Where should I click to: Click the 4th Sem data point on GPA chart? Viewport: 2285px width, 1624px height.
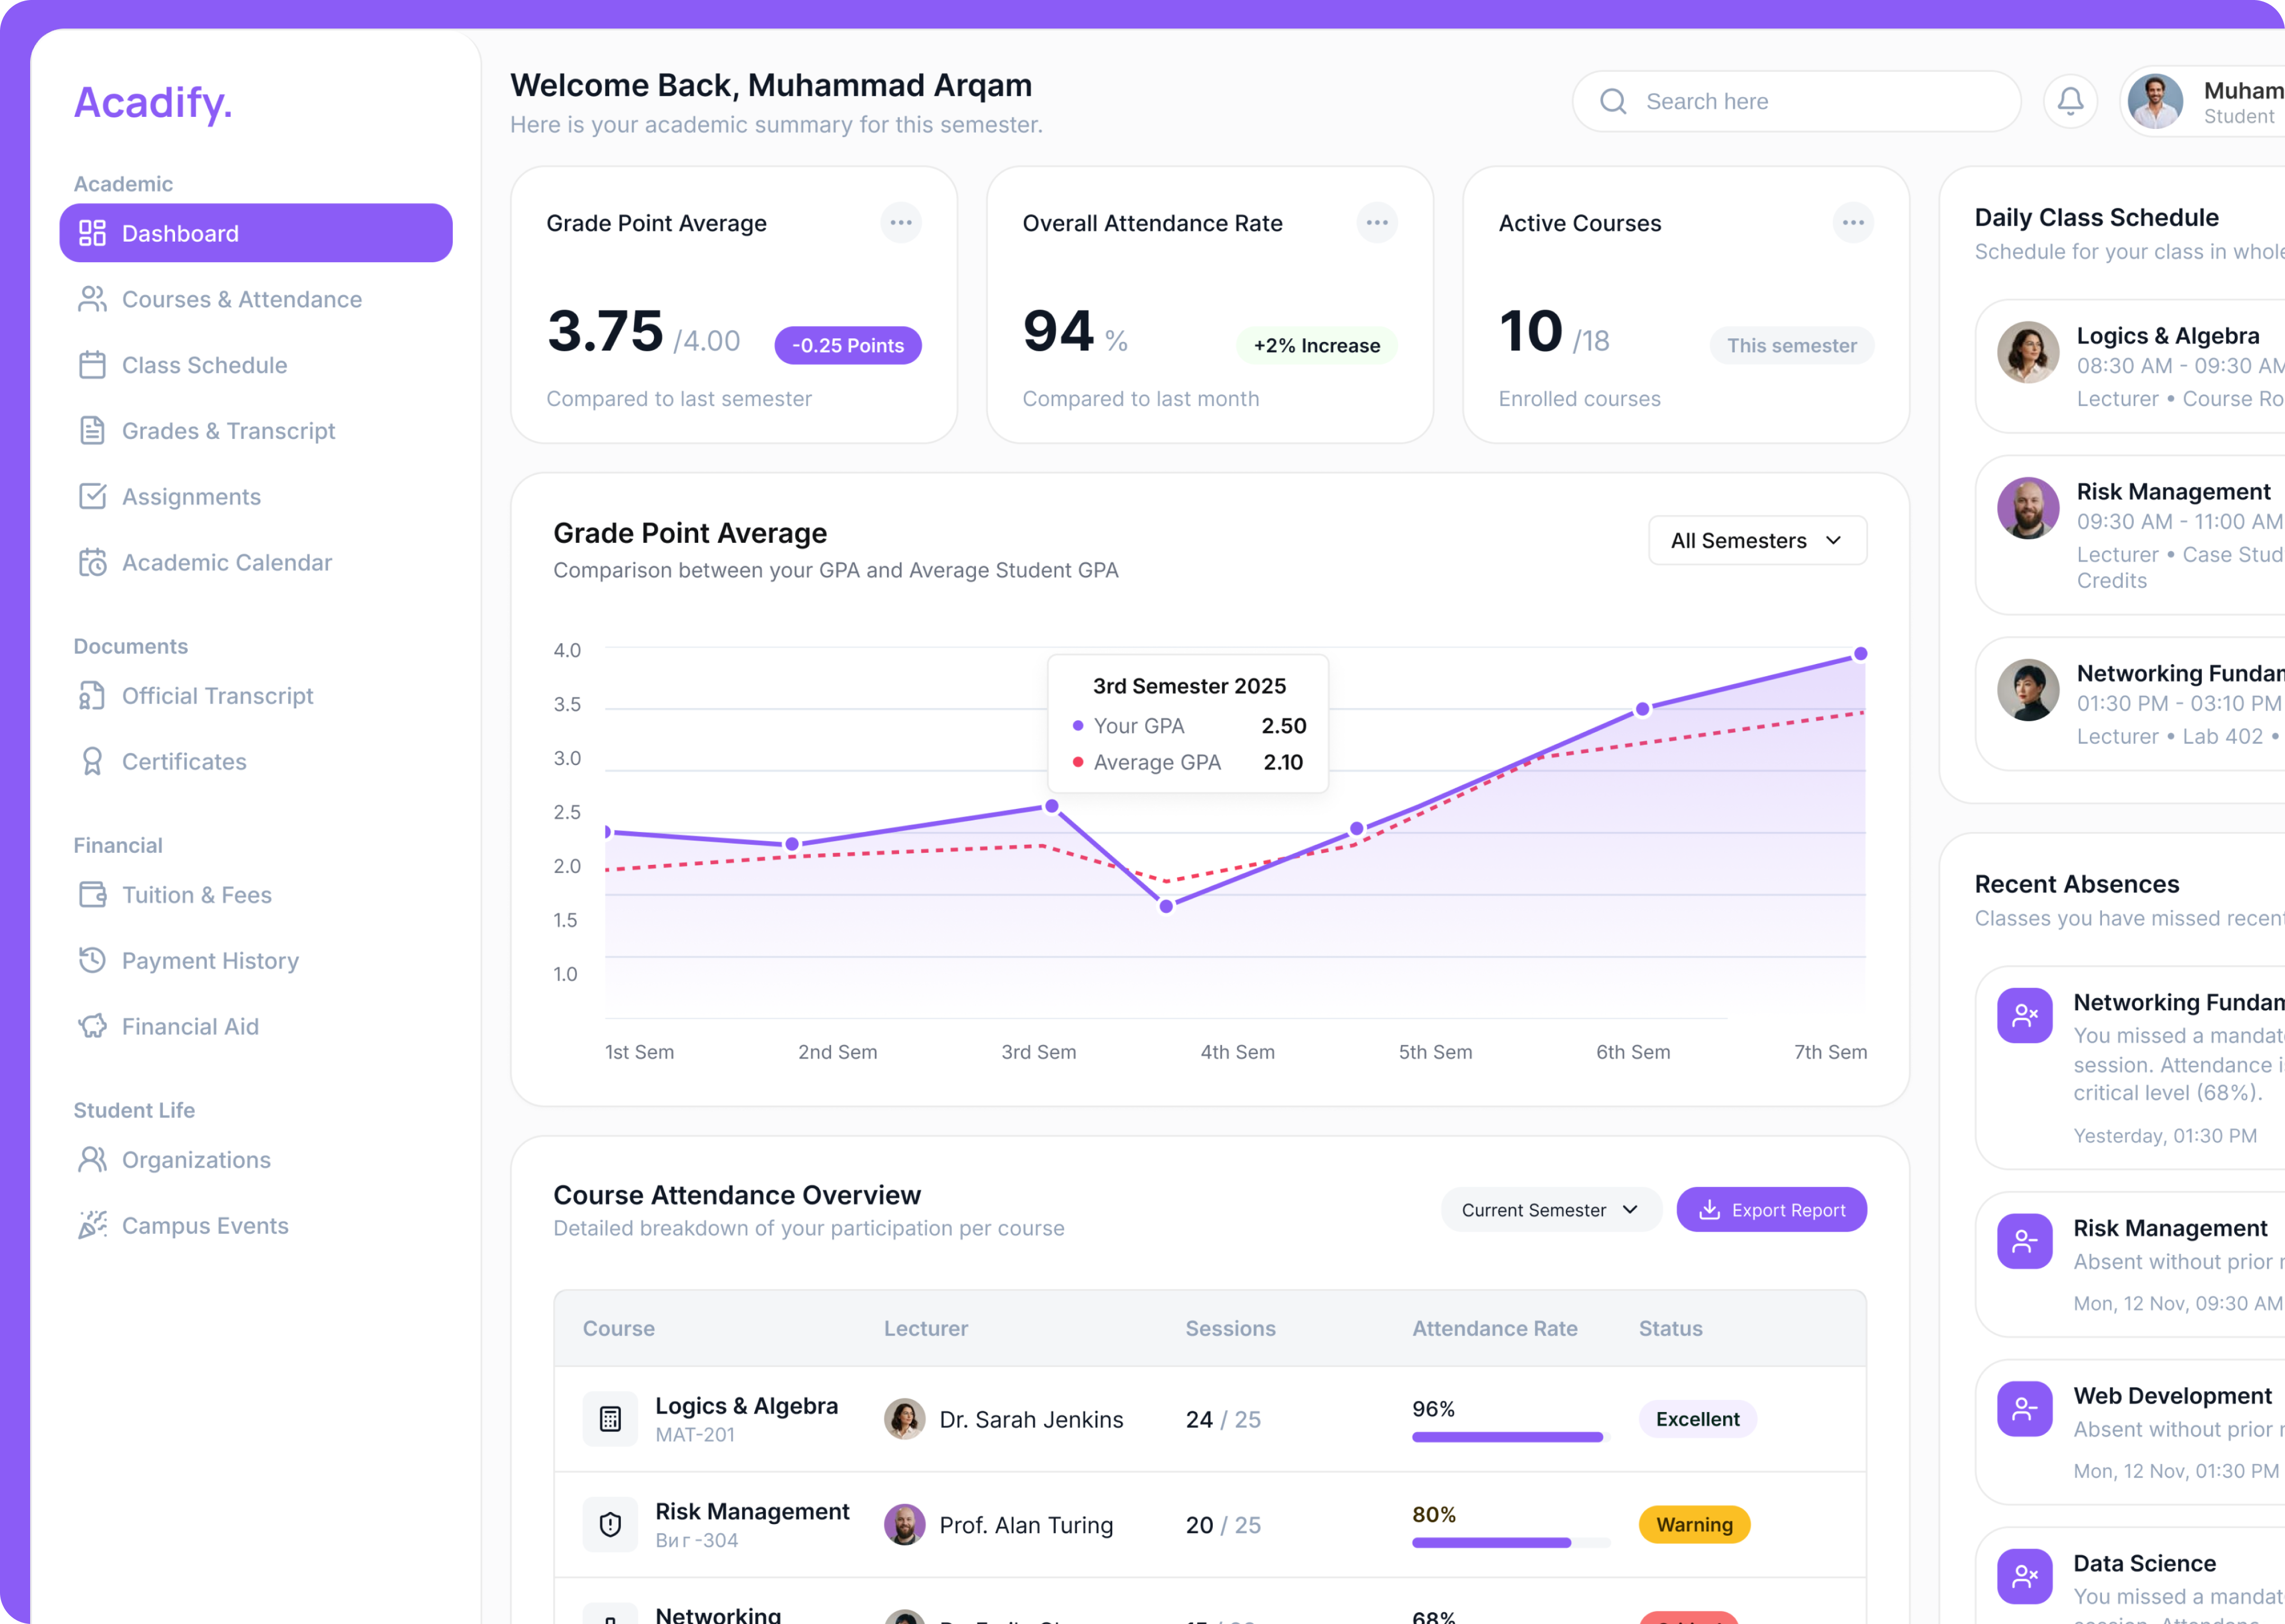(1166, 906)
